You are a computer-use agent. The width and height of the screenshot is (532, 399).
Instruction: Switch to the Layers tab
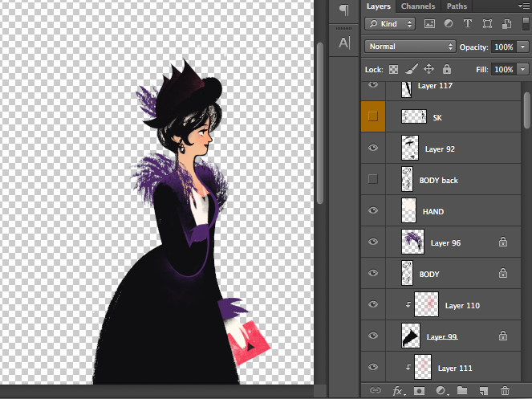(x=378, y=6)
